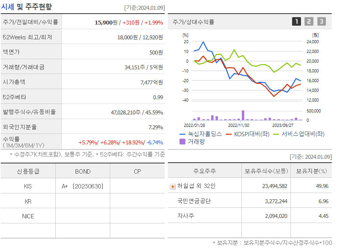
Task: Click the CP column header
Action: click(x=137, y=172)
